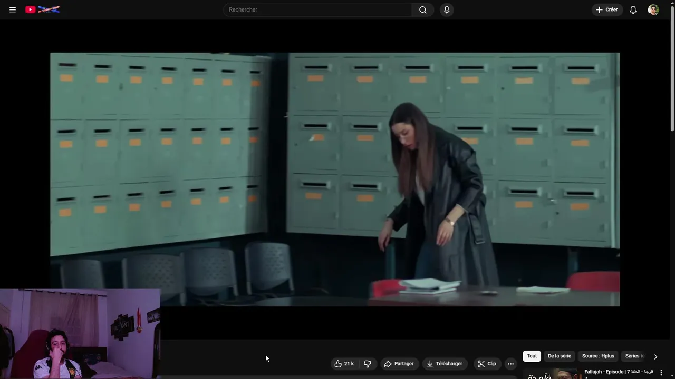Like the video (21 k)
This screenshot has height=379, width=675.
344,364
